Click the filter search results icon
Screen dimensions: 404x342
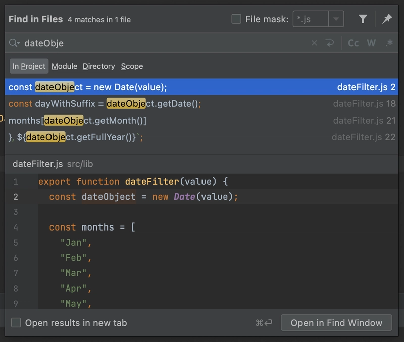(x=363, y=19)
